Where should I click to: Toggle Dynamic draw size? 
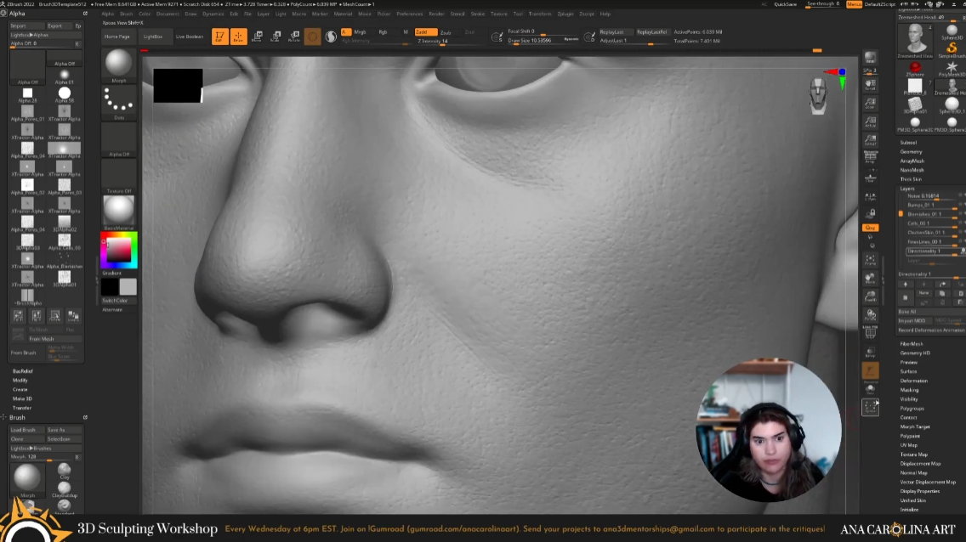coord(571,39)
